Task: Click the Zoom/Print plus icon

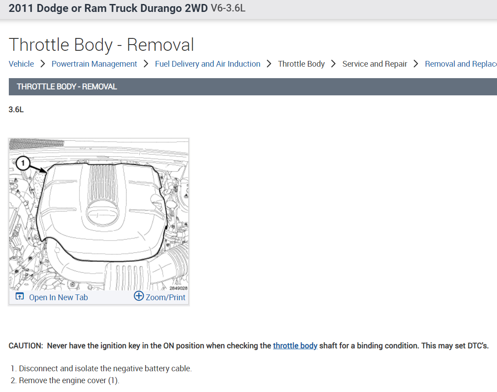Action: pos(138,296)
